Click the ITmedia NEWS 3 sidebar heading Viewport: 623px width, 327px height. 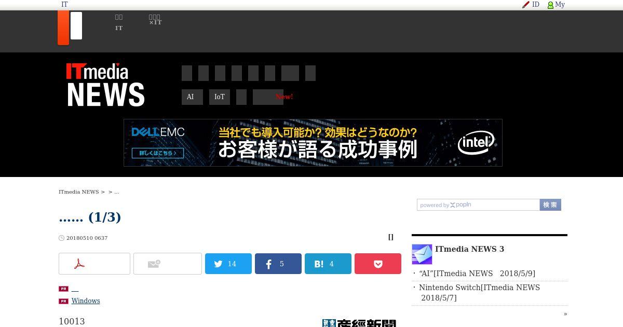pos(469,249)
